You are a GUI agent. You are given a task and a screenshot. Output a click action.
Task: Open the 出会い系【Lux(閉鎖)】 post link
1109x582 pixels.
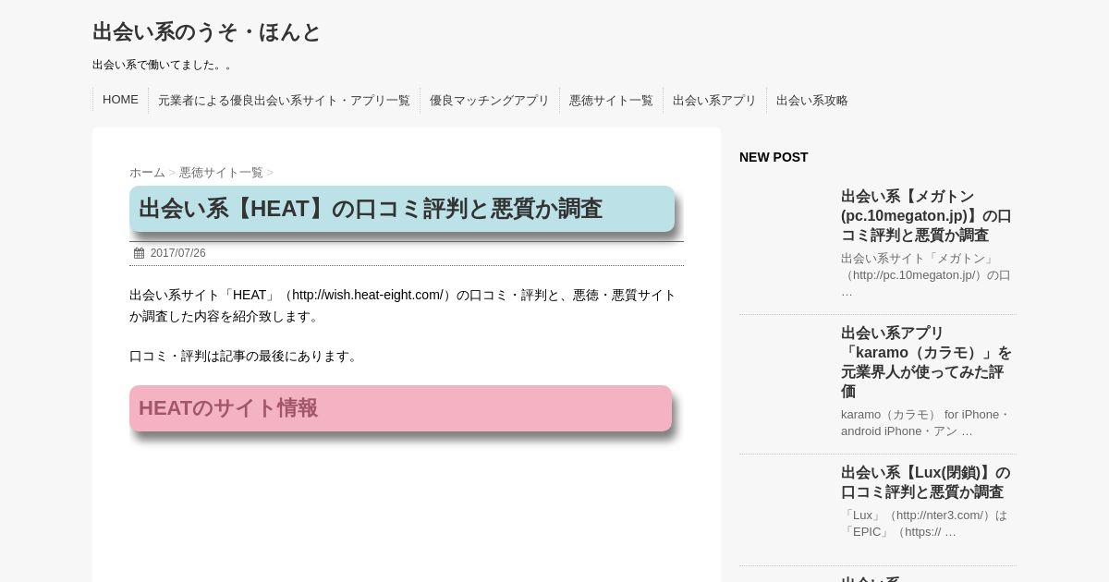[x=926, y=482]
